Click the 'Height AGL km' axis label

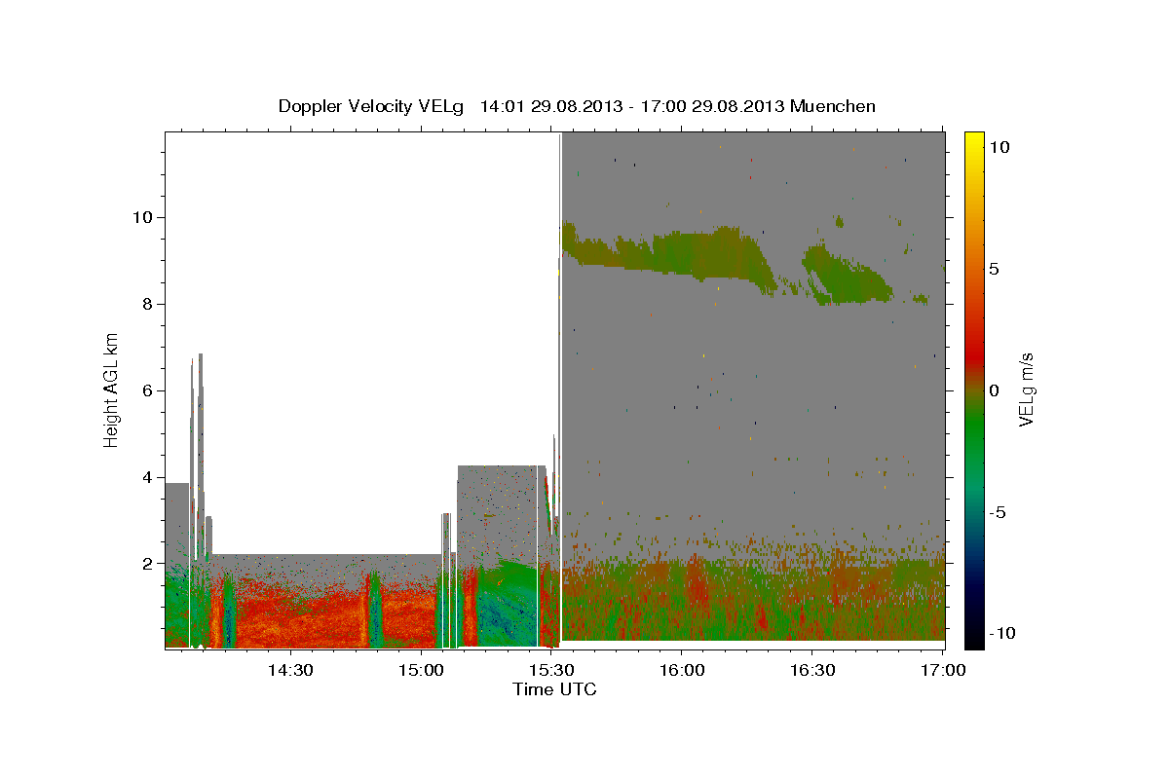pos(112,389)
